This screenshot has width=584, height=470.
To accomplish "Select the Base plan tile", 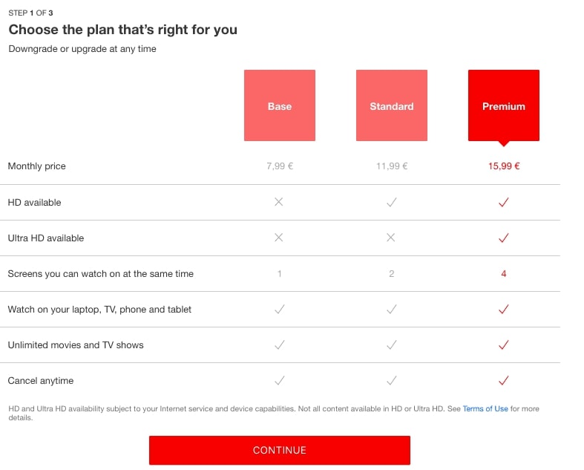I will (x=280, y=105).
